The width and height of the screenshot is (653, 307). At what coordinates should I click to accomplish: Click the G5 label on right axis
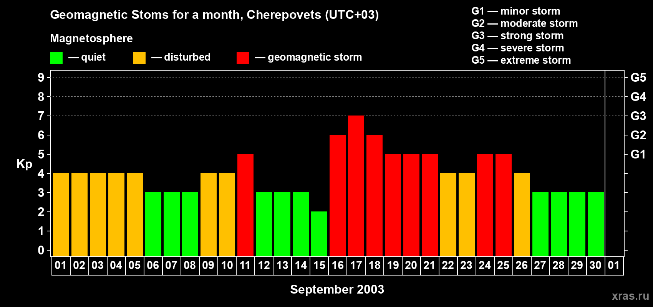[638, 78]
